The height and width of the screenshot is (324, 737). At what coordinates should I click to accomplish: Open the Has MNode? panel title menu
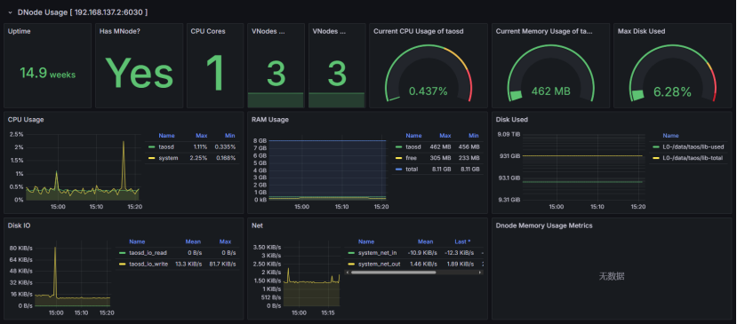tap(120, 31)
